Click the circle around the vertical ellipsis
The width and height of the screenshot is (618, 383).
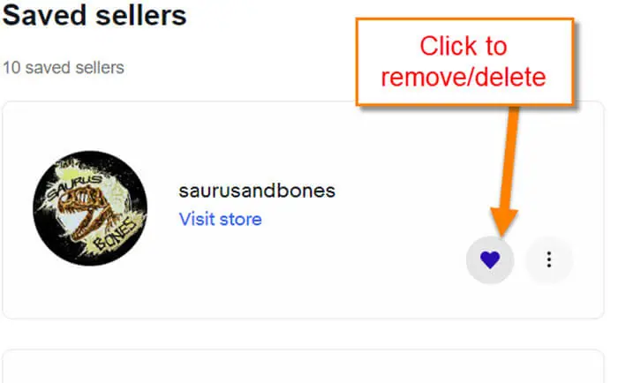point(548,260)
